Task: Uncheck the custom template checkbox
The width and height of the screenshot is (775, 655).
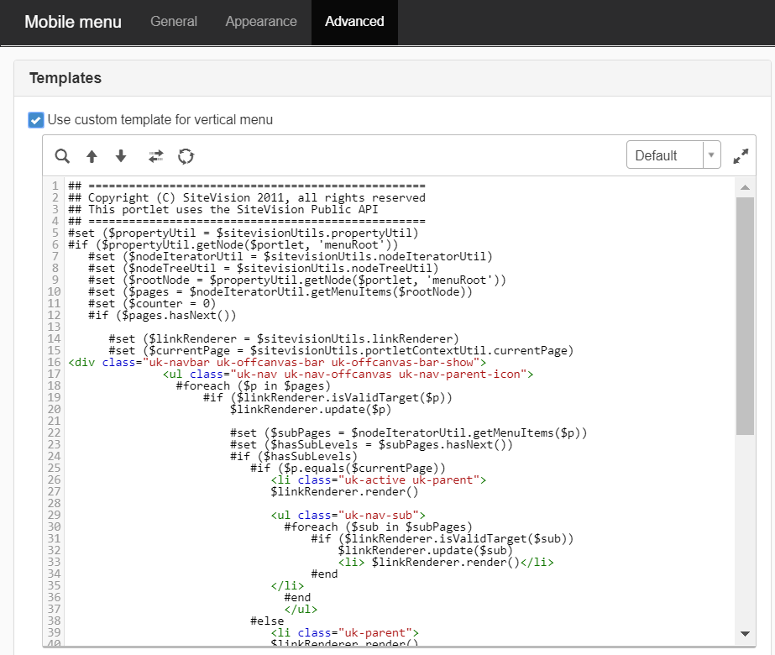Action: pos(35,120)
